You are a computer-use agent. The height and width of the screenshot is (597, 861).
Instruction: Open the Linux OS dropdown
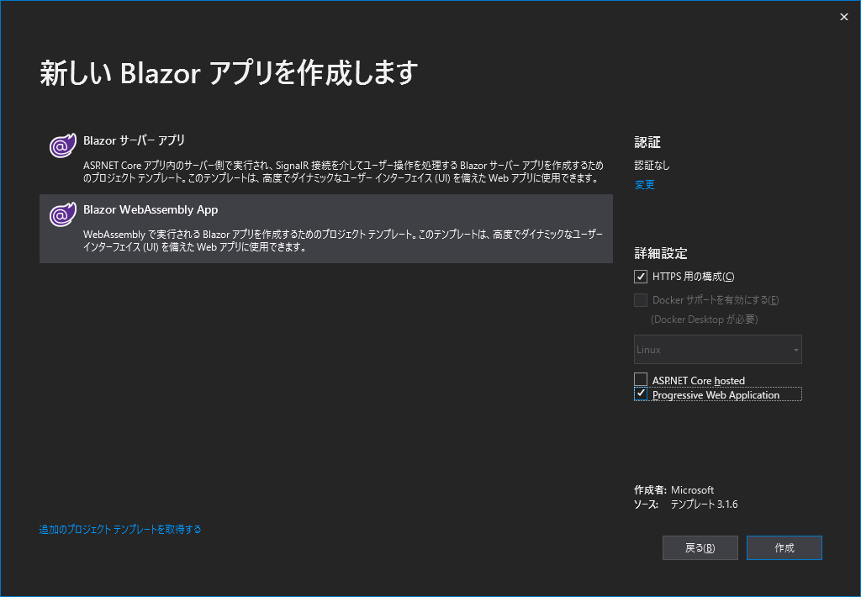(718, 349)
